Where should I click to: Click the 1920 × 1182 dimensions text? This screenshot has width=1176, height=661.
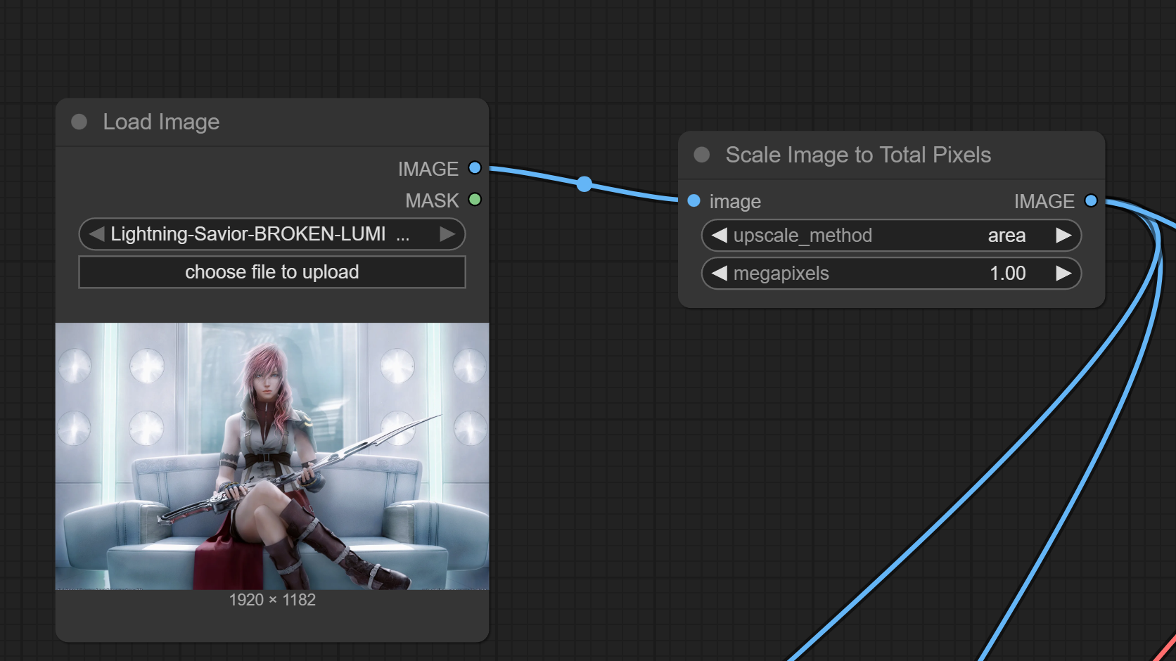(272, 600)
